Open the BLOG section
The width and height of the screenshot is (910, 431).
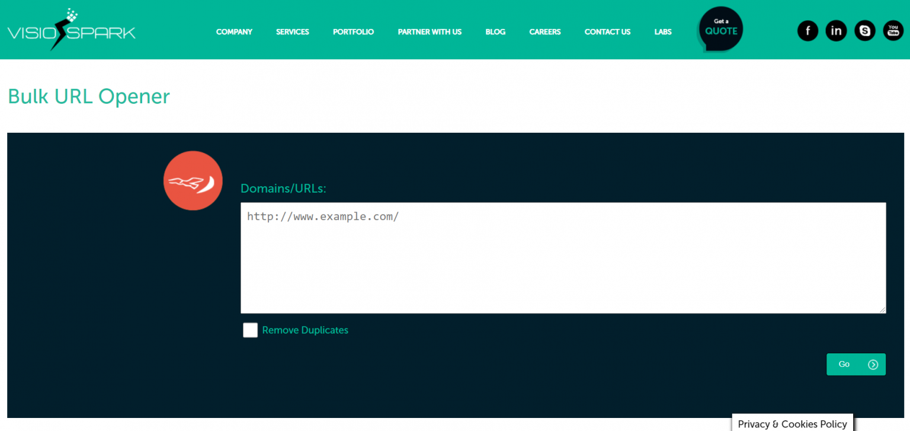tap(495, 32)
